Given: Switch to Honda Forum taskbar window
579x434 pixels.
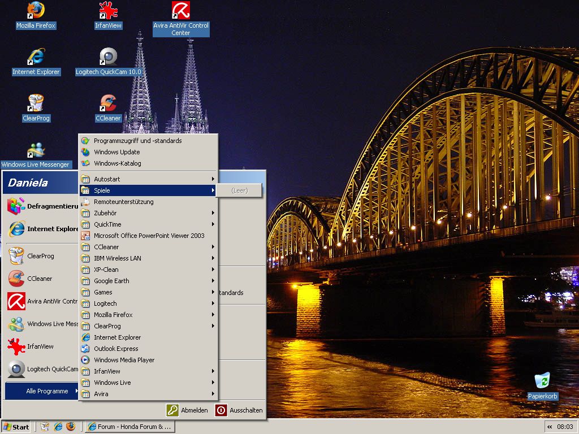Looking at the screenshot, I should click(129, 427).
